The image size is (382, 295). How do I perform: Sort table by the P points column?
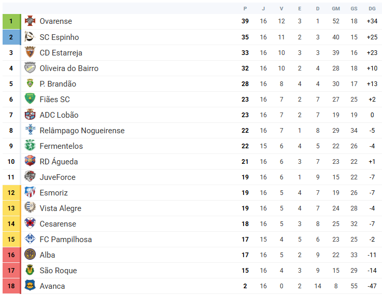245,8
